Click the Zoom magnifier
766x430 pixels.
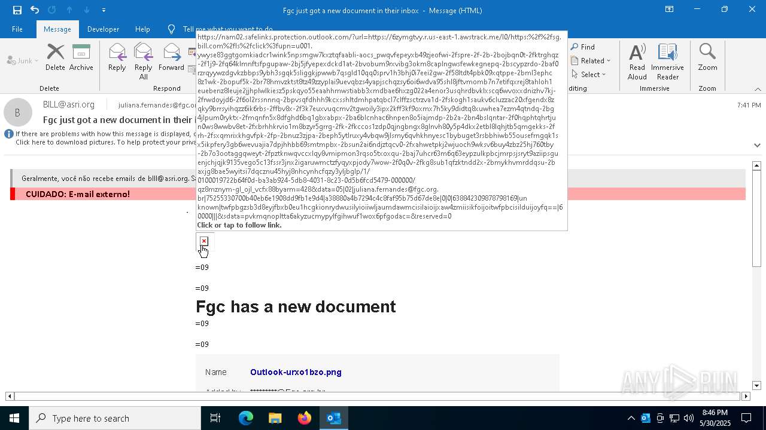tap(707, 57)
